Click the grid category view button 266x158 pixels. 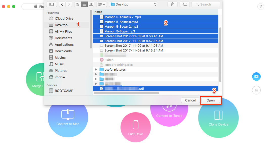[x=256, y=90]
